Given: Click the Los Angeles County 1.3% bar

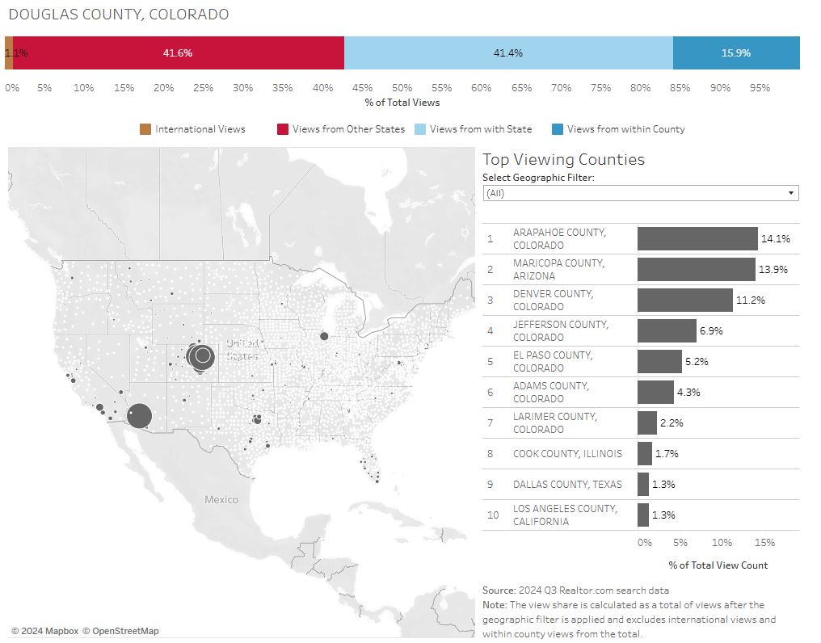Looking at the screenshot, I should coord(643,515).
